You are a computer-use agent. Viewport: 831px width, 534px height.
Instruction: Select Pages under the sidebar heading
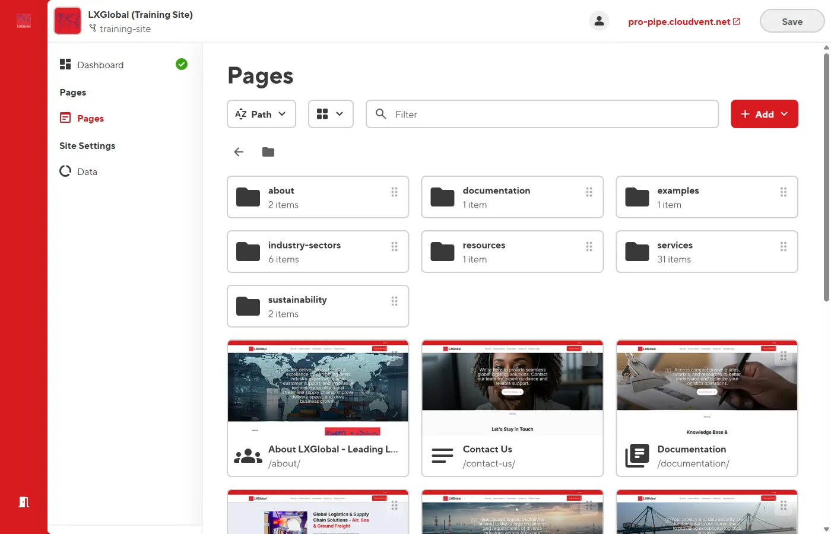point(89,118)
